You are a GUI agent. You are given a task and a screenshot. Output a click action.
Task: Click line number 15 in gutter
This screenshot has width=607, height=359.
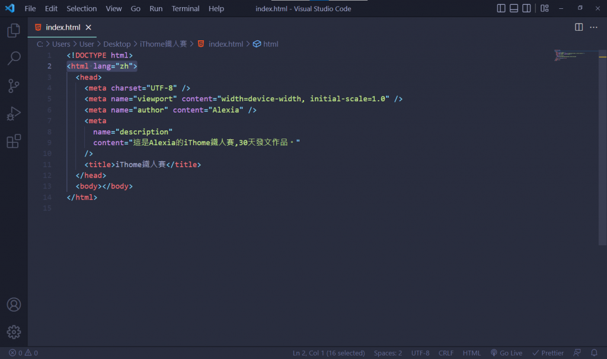[47, 208]
